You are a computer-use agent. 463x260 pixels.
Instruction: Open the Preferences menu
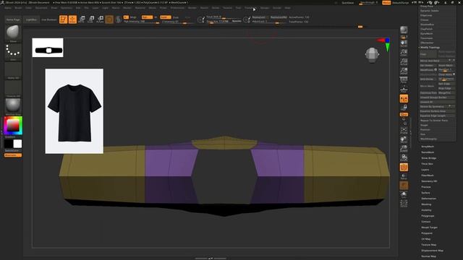(177, 8)
